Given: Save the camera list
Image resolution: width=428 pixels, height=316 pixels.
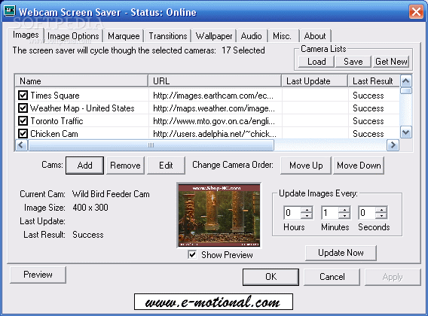Looking at the screenshot, I should [x=353, y=62].
